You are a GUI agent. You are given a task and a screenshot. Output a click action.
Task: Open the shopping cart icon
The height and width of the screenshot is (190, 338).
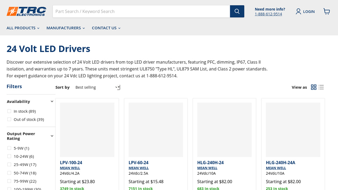tap(327, 11)
